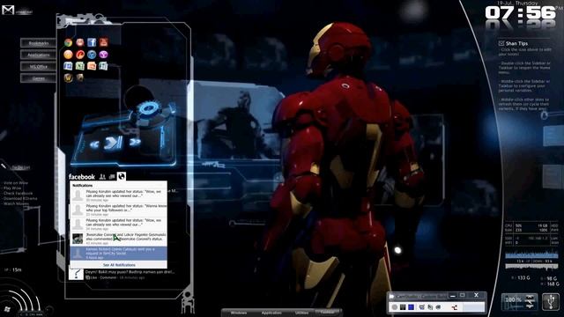Image resolution: width=564 pixels, height=317 pixels.
Task: Select 'Check Facebook' to-do item
Action: (18, 194)
